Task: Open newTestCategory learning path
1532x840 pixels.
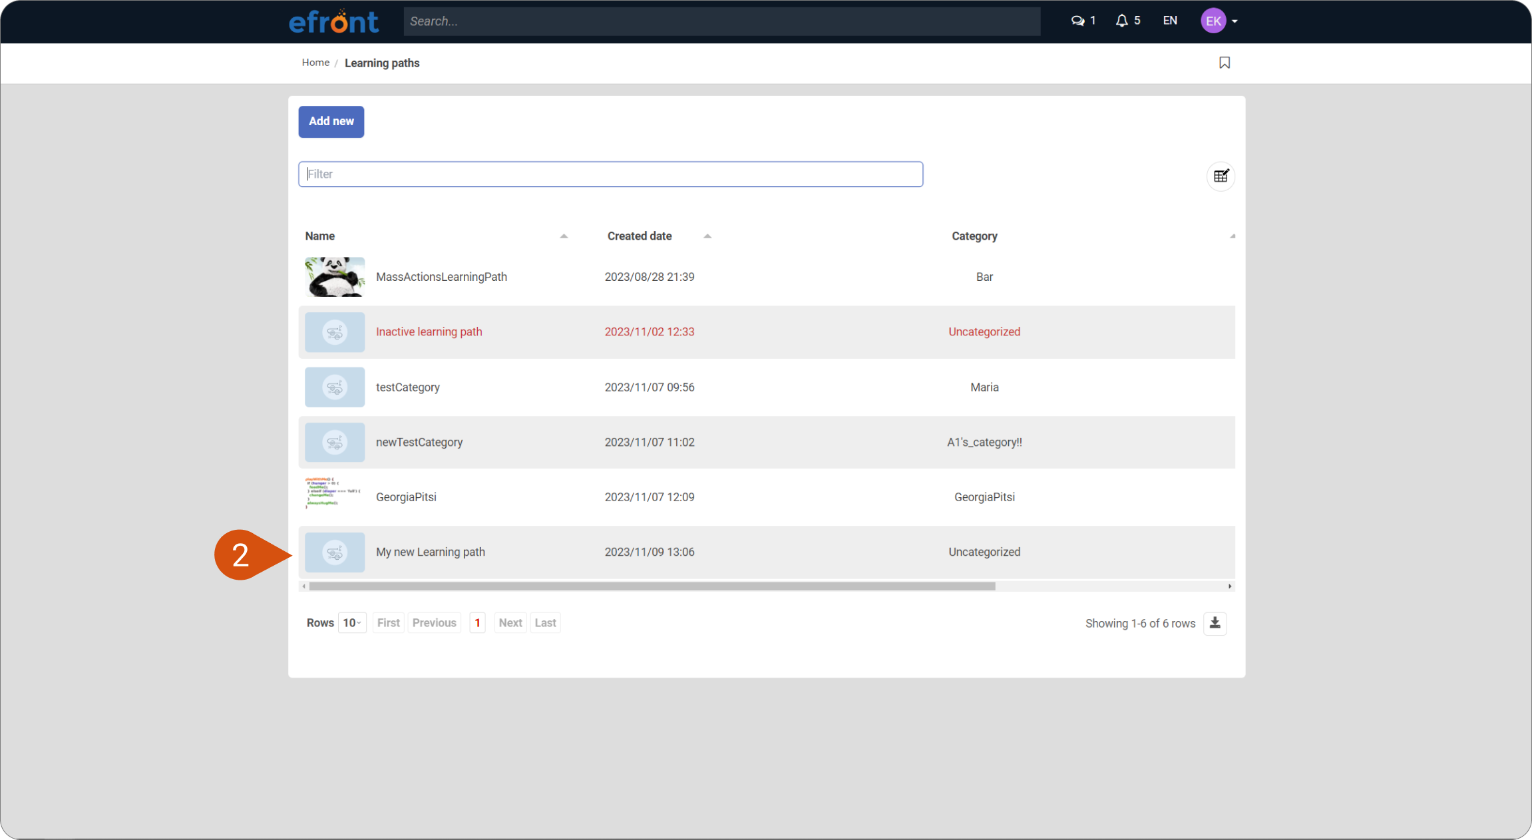Action: tap(419, 443)
